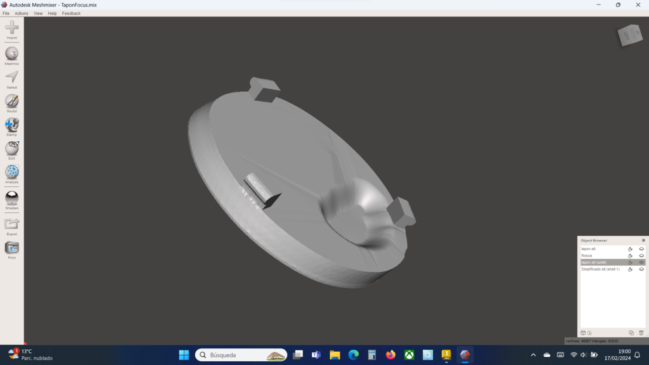Toggle target icon for Rosca
This screenshot has width=649, height=365.
point(631,256)
